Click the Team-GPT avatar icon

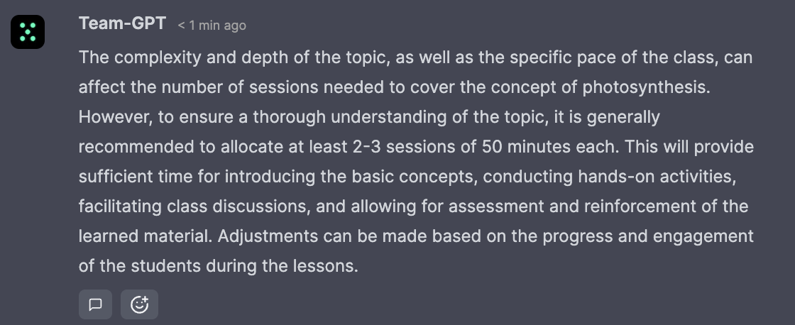point(28,31)
